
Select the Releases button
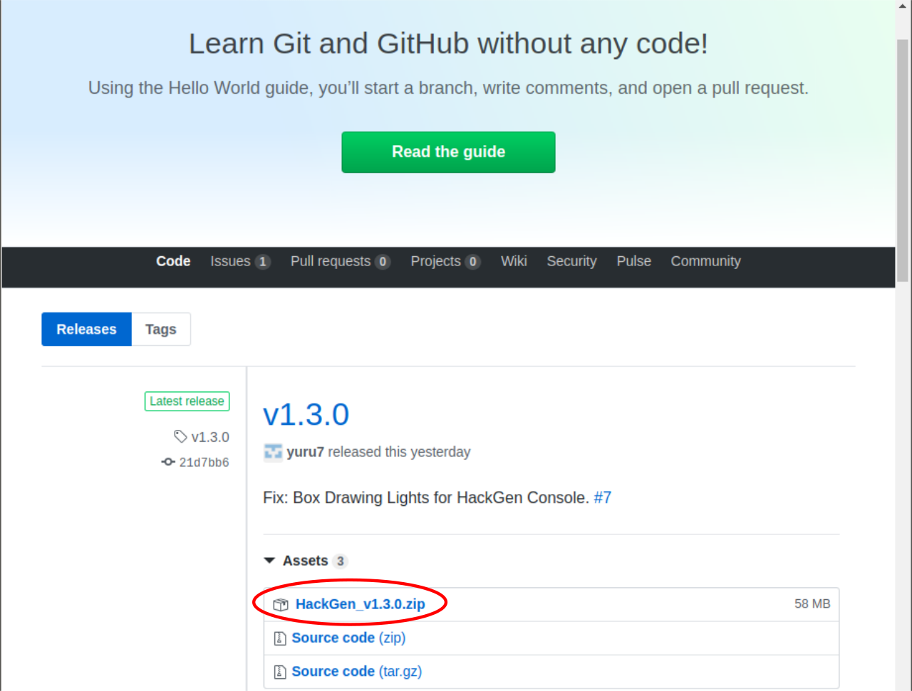pyautogui.click(x=86, y=329)
